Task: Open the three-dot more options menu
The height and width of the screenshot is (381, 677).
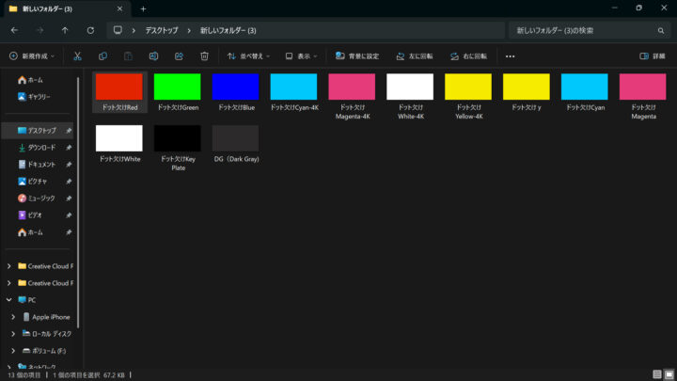Action: tap(511, 56)
